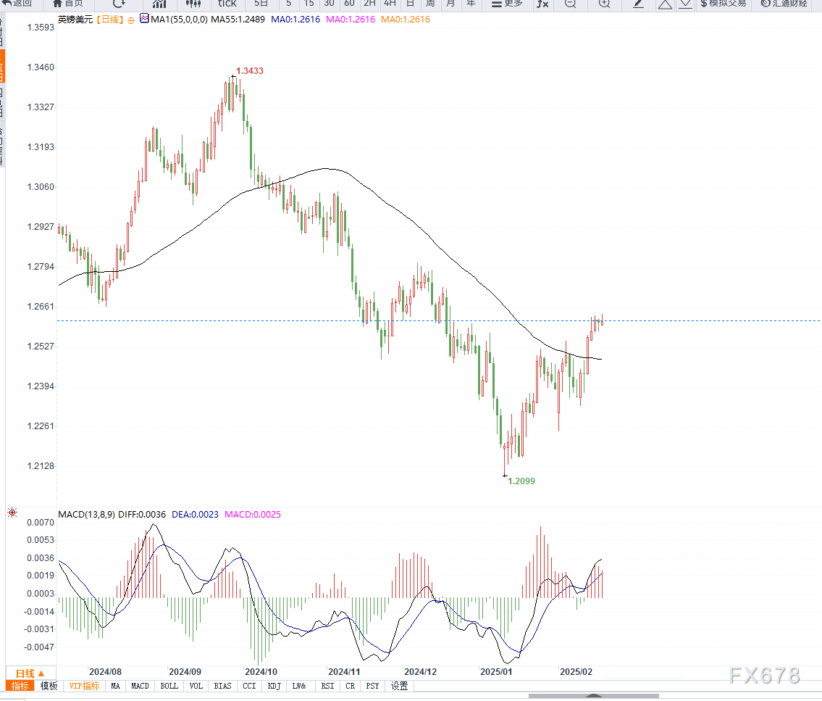Select the bar chart type icon
The width and height of the screenshot is (822, 701).
click(x=159, y=4)
